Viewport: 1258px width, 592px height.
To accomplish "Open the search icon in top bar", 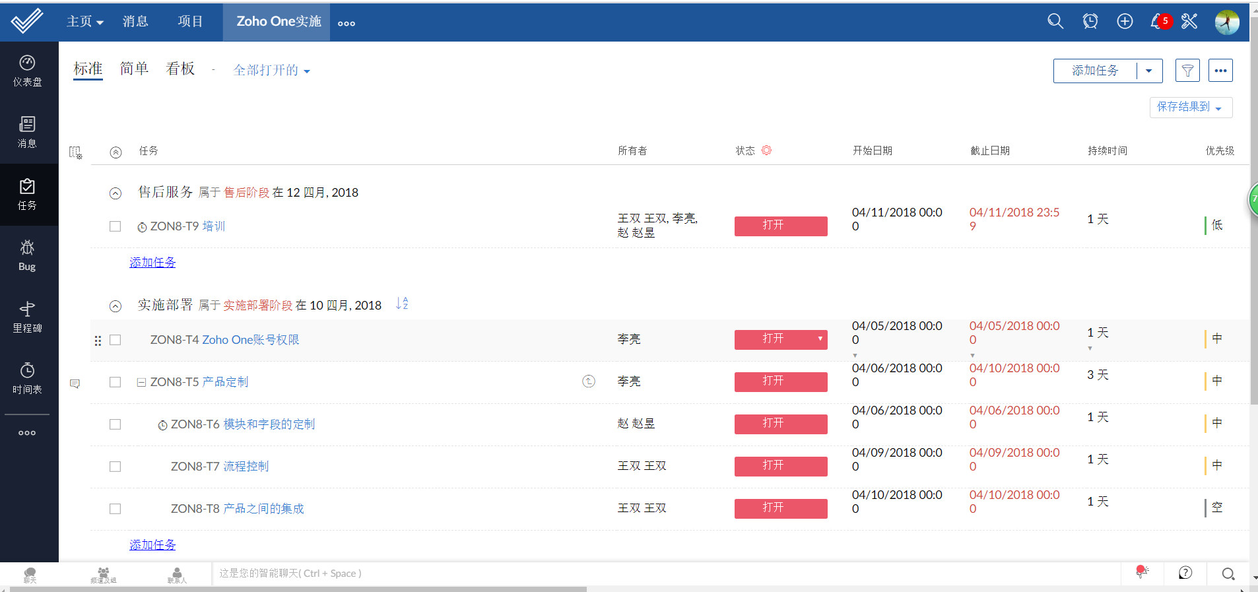I will tap(1055, 22).
